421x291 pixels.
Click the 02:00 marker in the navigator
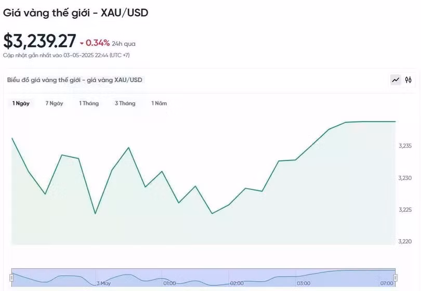point(236,283)
